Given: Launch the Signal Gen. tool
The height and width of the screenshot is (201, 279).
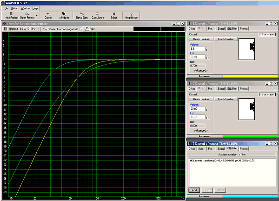Looking at the screenshot, I should pyautogui.click(x=82, y=15).
